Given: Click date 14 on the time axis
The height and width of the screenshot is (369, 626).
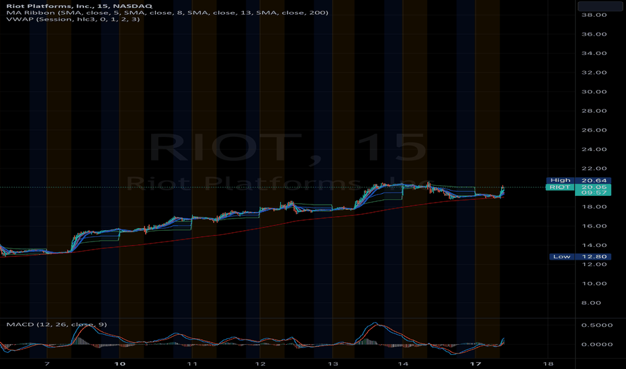Looking at the screenshot, I should pos(403,364).
